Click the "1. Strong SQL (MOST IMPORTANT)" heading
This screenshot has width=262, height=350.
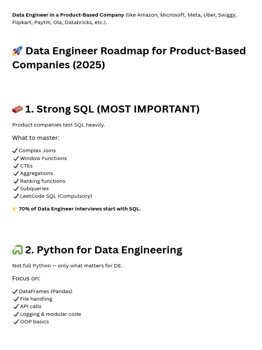112,109
